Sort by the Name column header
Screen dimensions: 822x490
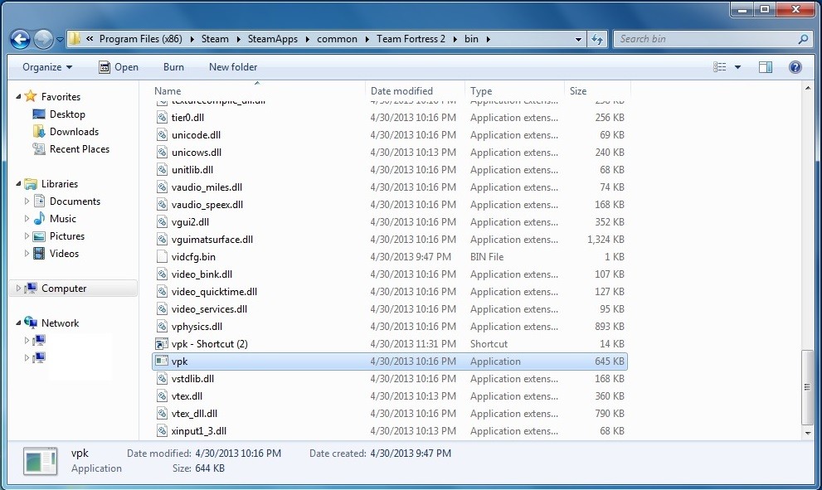tap(168, 90)
